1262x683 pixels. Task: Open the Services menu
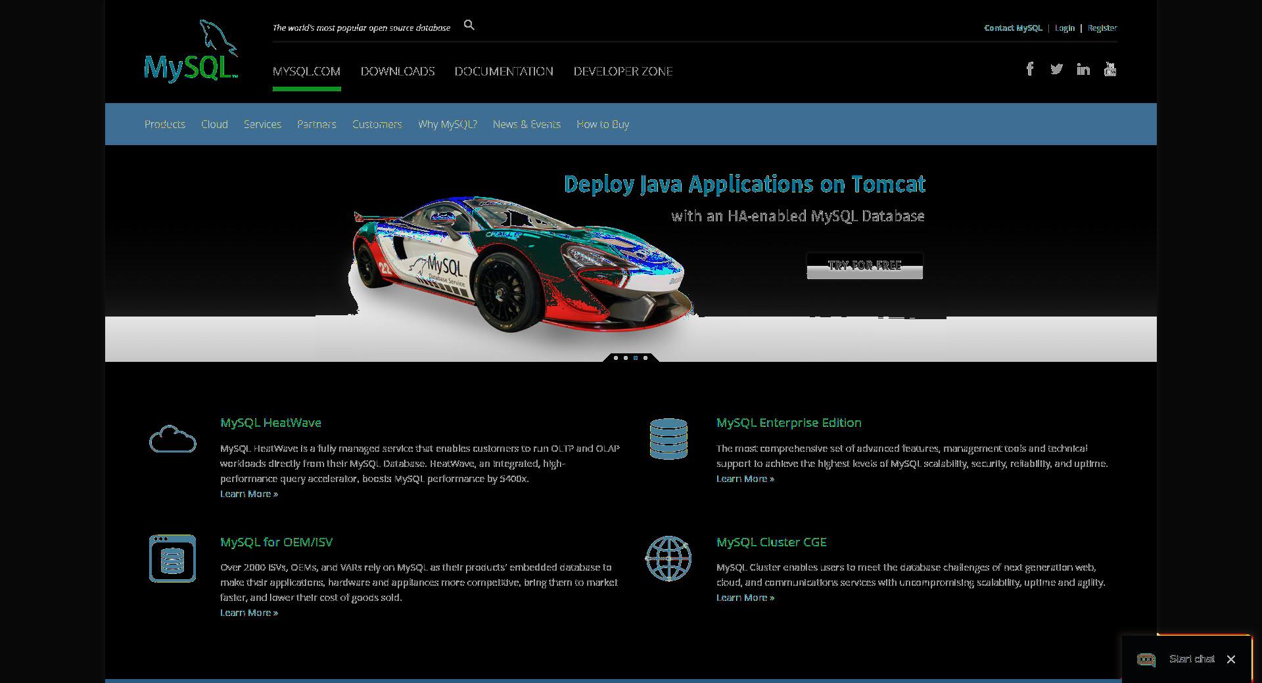tap(262, 124)
